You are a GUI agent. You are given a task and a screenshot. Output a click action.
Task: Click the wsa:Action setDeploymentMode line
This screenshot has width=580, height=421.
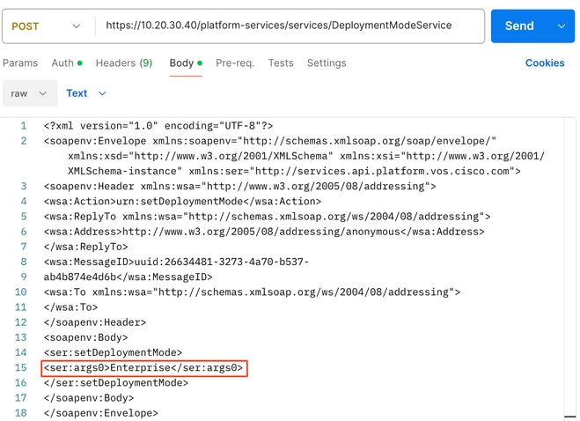pyautogui.click(x=182, y=202)
